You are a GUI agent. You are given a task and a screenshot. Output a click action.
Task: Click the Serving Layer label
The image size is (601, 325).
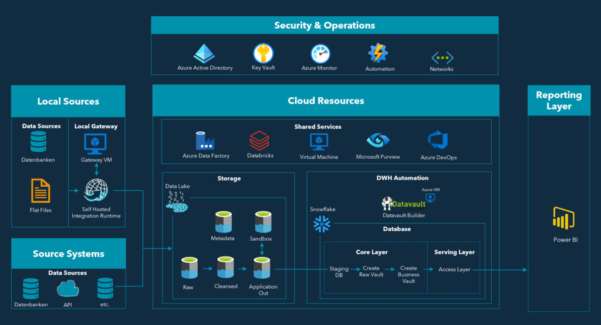455,252
